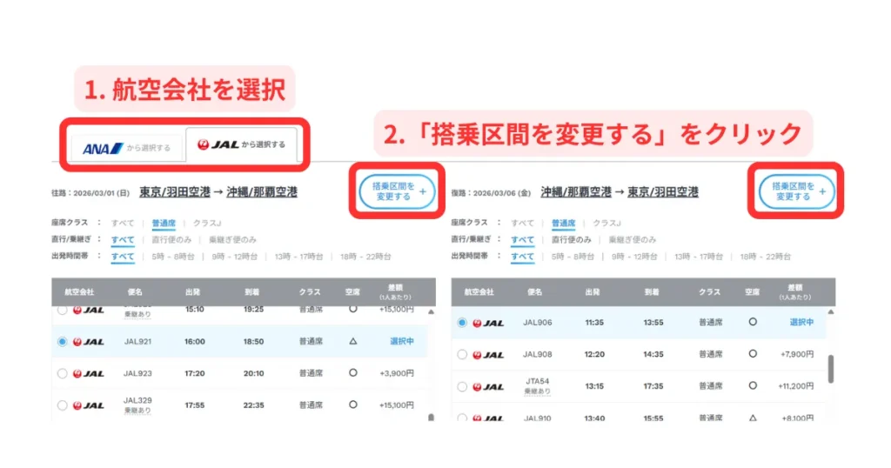Screen dimensions: 891x468
Task: Select the radio button for flight JAL923
Action: click(x=62, y=373)
